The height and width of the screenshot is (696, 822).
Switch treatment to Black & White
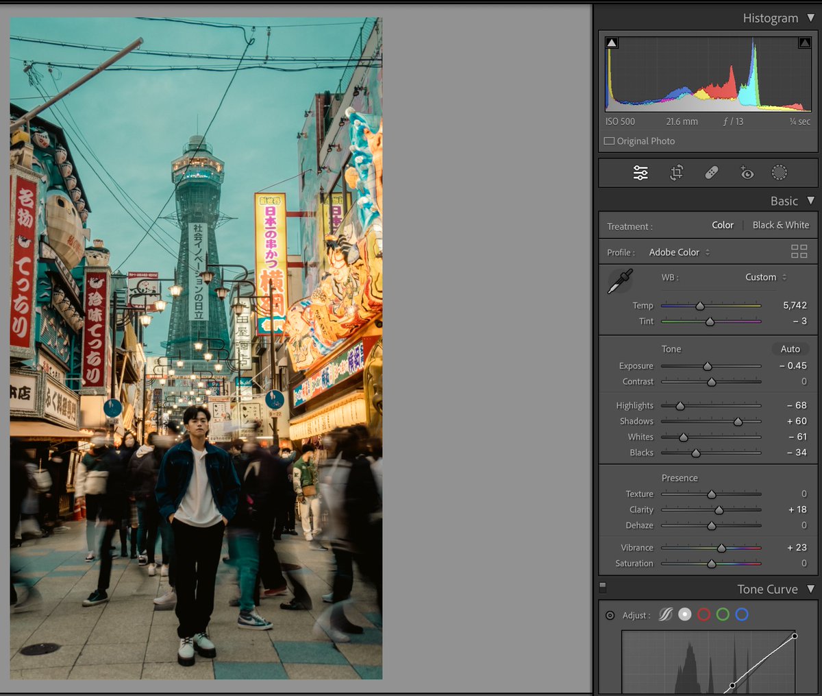click(x=780, y=225)
